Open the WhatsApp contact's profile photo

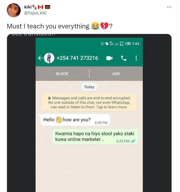pos(49,58)
